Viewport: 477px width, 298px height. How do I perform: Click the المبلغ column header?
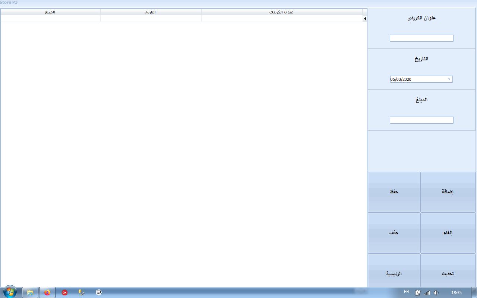[x=50, y=12]
